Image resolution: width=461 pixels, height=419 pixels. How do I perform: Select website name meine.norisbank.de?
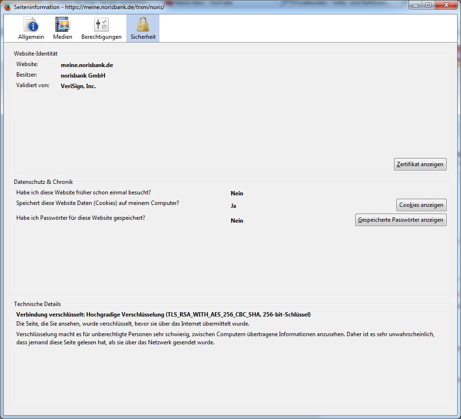click(87, 65)
